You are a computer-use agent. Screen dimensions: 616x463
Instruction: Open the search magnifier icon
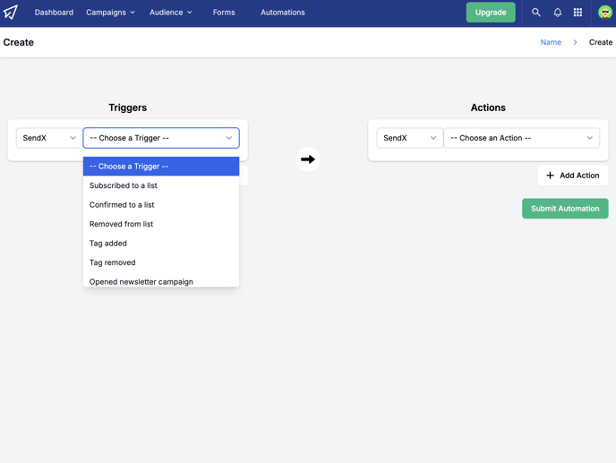click(x=535, y=13)
